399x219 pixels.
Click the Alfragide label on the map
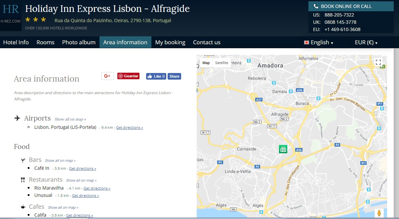(x=280, y=114)
